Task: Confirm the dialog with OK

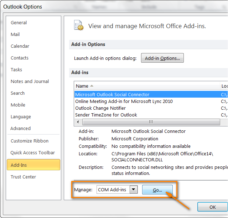Action: tap(212, 207)
